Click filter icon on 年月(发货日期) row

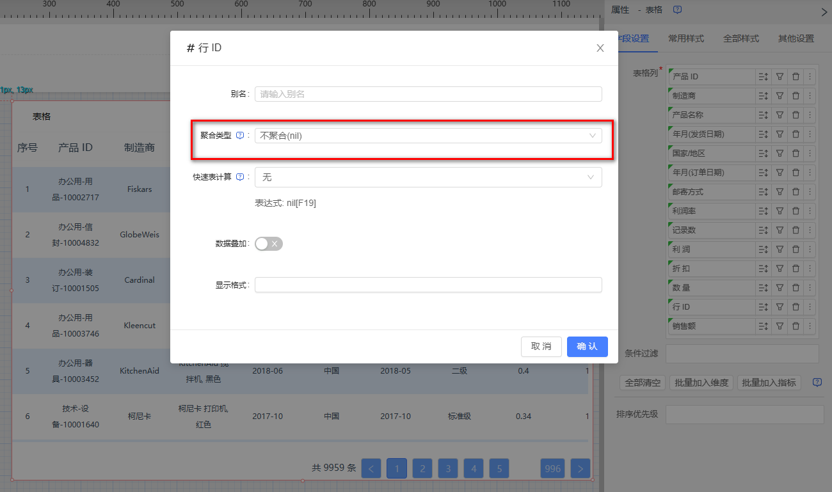click(x=780, y=134)
